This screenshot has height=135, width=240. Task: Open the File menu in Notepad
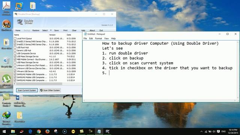(x=85, y=38)
